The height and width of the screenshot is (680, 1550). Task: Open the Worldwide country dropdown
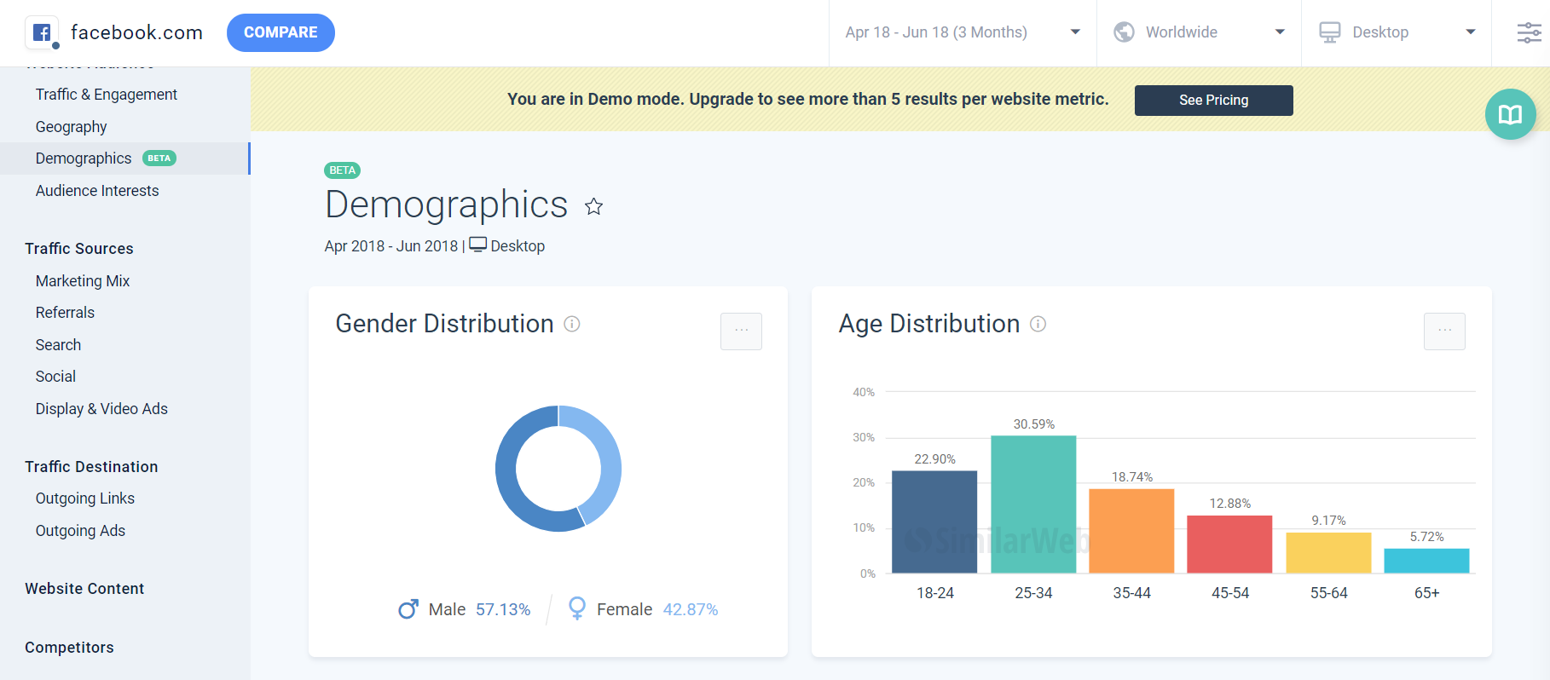click(x=1199, y=32)
